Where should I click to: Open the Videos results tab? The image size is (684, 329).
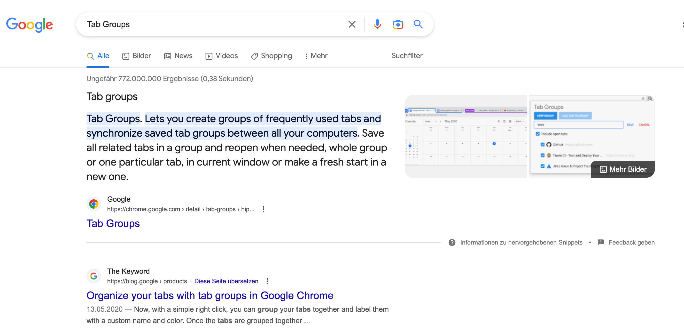tap(221, 56)
